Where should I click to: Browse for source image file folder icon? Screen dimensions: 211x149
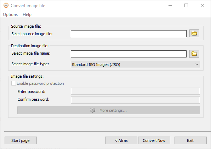click(x=194, y=33)
